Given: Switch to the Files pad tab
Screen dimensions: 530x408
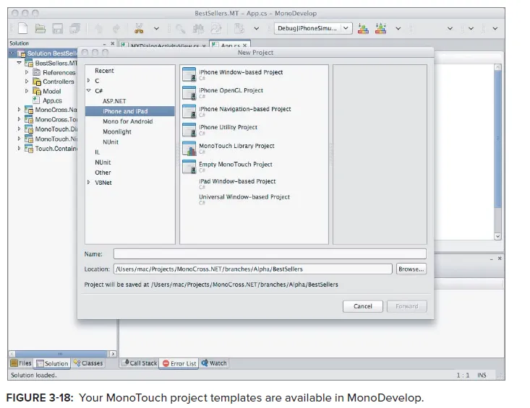Looking at the screenshot, I should 21,363.
